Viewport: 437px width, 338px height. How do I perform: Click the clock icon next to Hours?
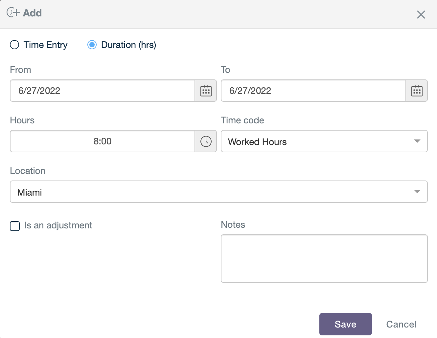click(x=206, y=141)
